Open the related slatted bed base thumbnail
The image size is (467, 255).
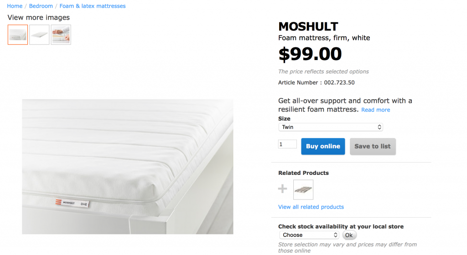point(303,189)
